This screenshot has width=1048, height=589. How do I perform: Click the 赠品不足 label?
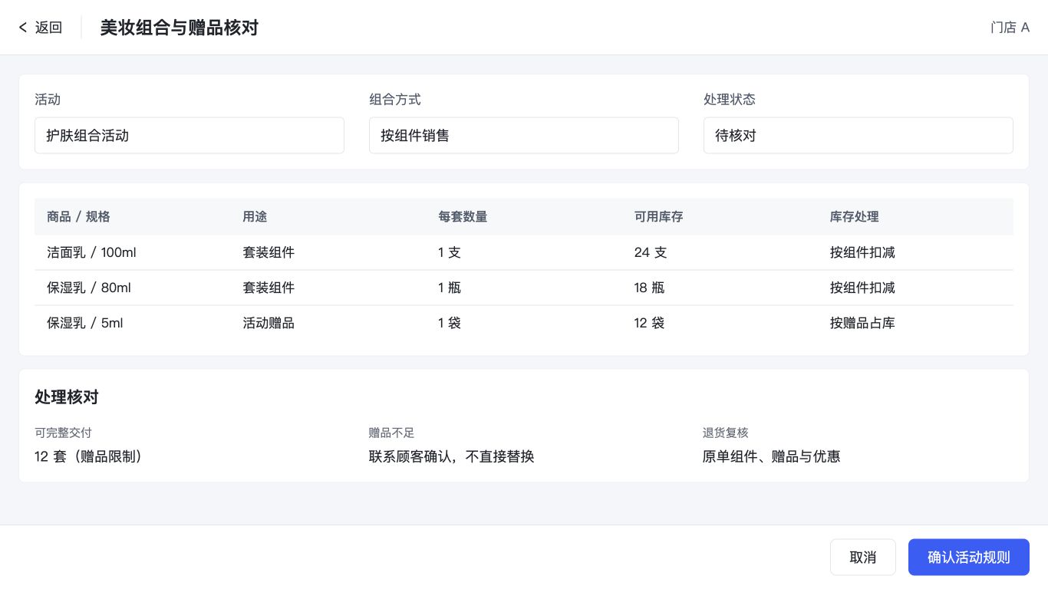[x=391, y=433]
